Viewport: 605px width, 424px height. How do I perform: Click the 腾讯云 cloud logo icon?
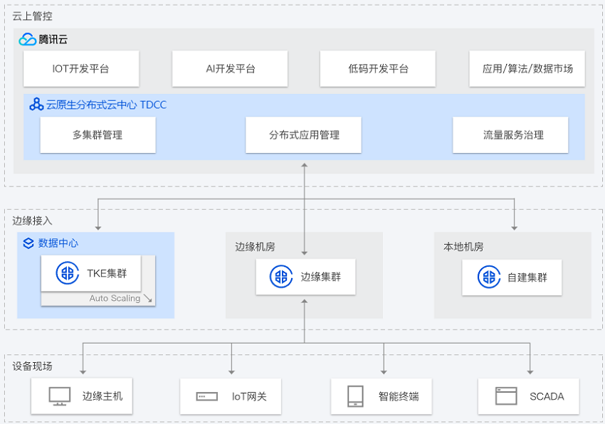click(27, 39)
